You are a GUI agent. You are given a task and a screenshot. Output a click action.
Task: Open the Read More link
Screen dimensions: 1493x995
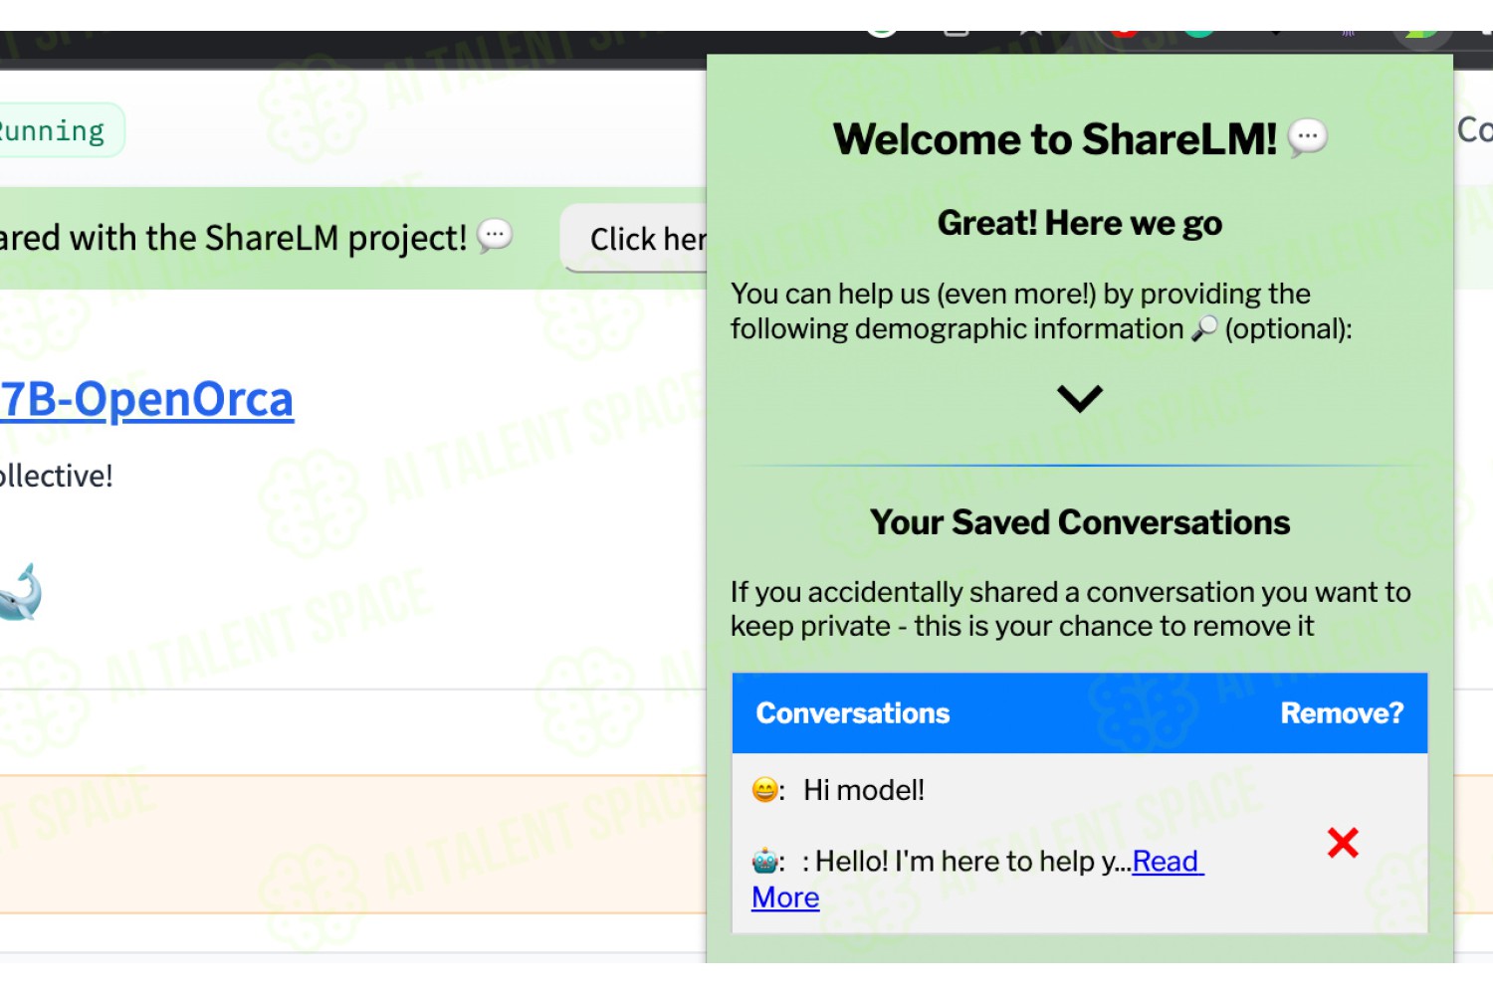pos(977,879)
